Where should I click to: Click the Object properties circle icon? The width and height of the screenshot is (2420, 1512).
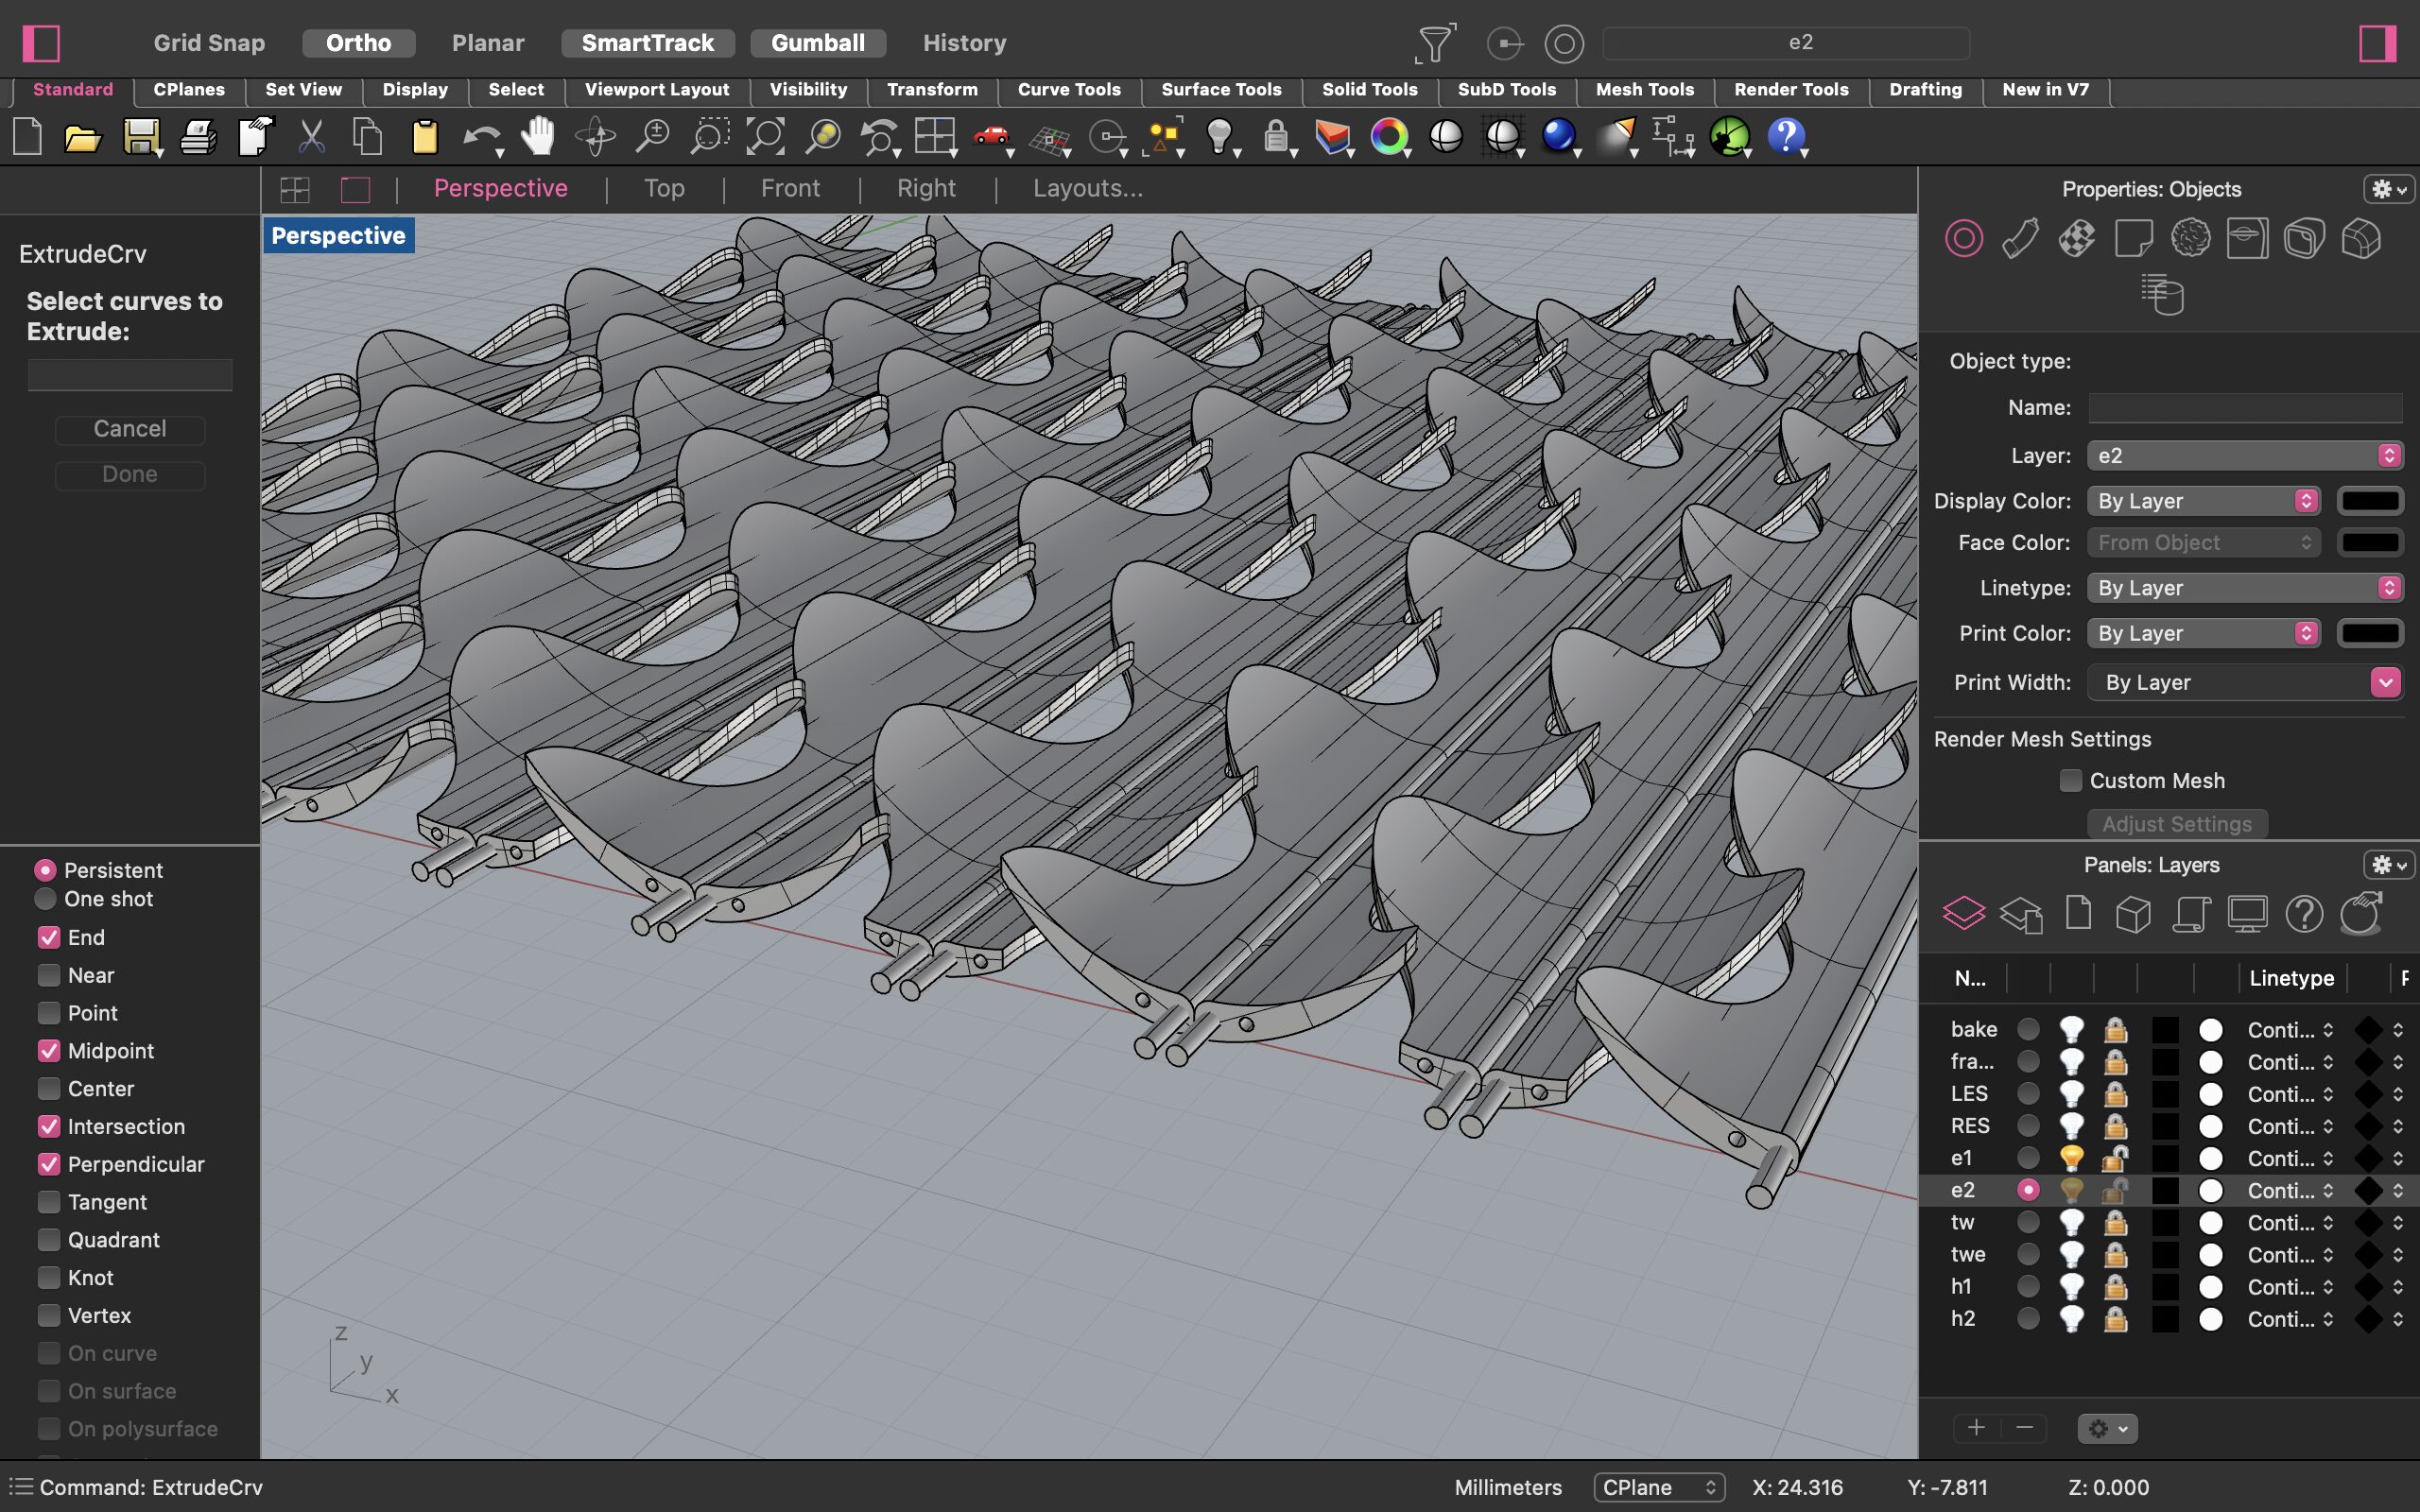(1964, 239)
